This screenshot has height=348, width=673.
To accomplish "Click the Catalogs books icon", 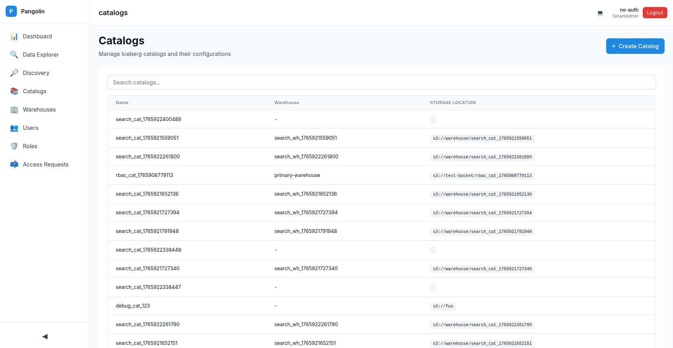I will (x=14, y=91).
